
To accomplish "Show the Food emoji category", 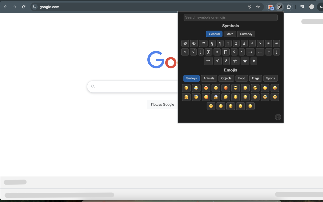I will coord(242,78).
